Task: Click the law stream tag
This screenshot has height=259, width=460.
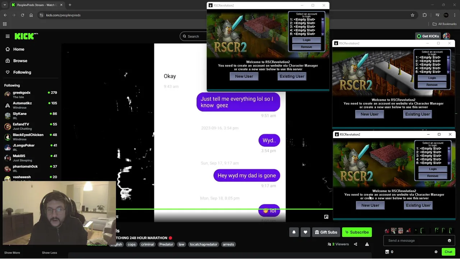Action: 181,244
